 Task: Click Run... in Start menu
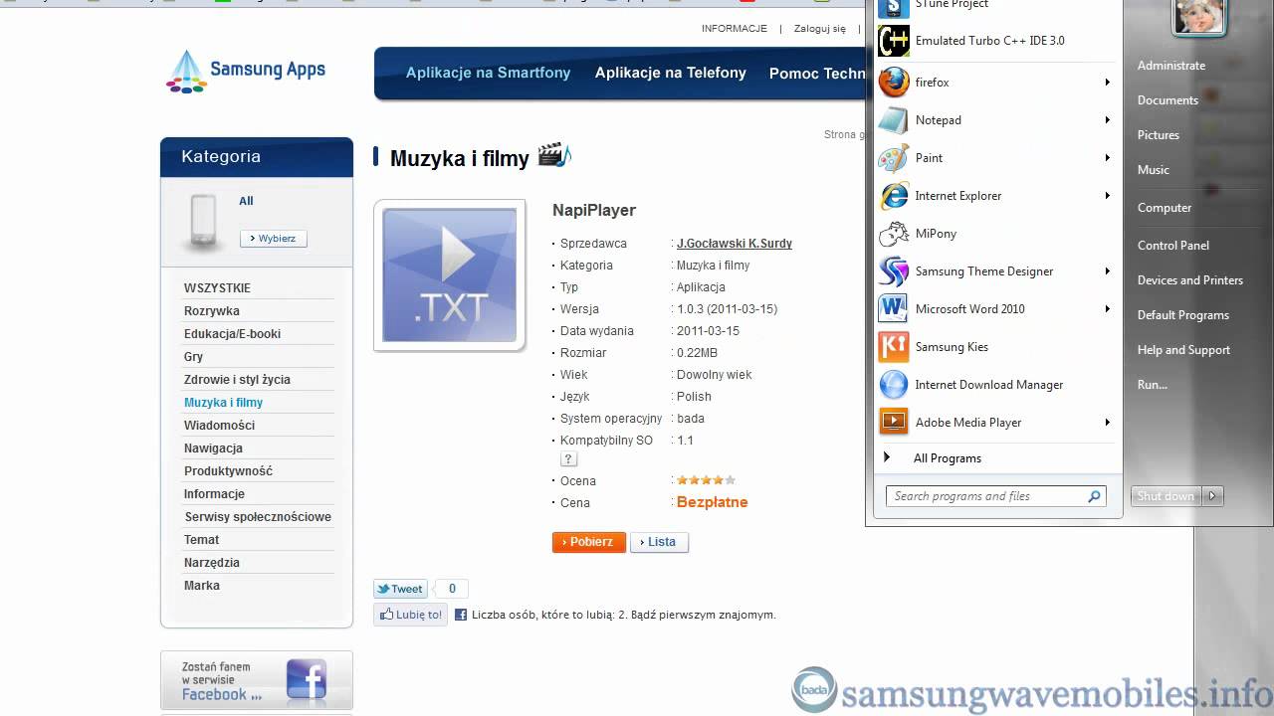coord(1153,385)
